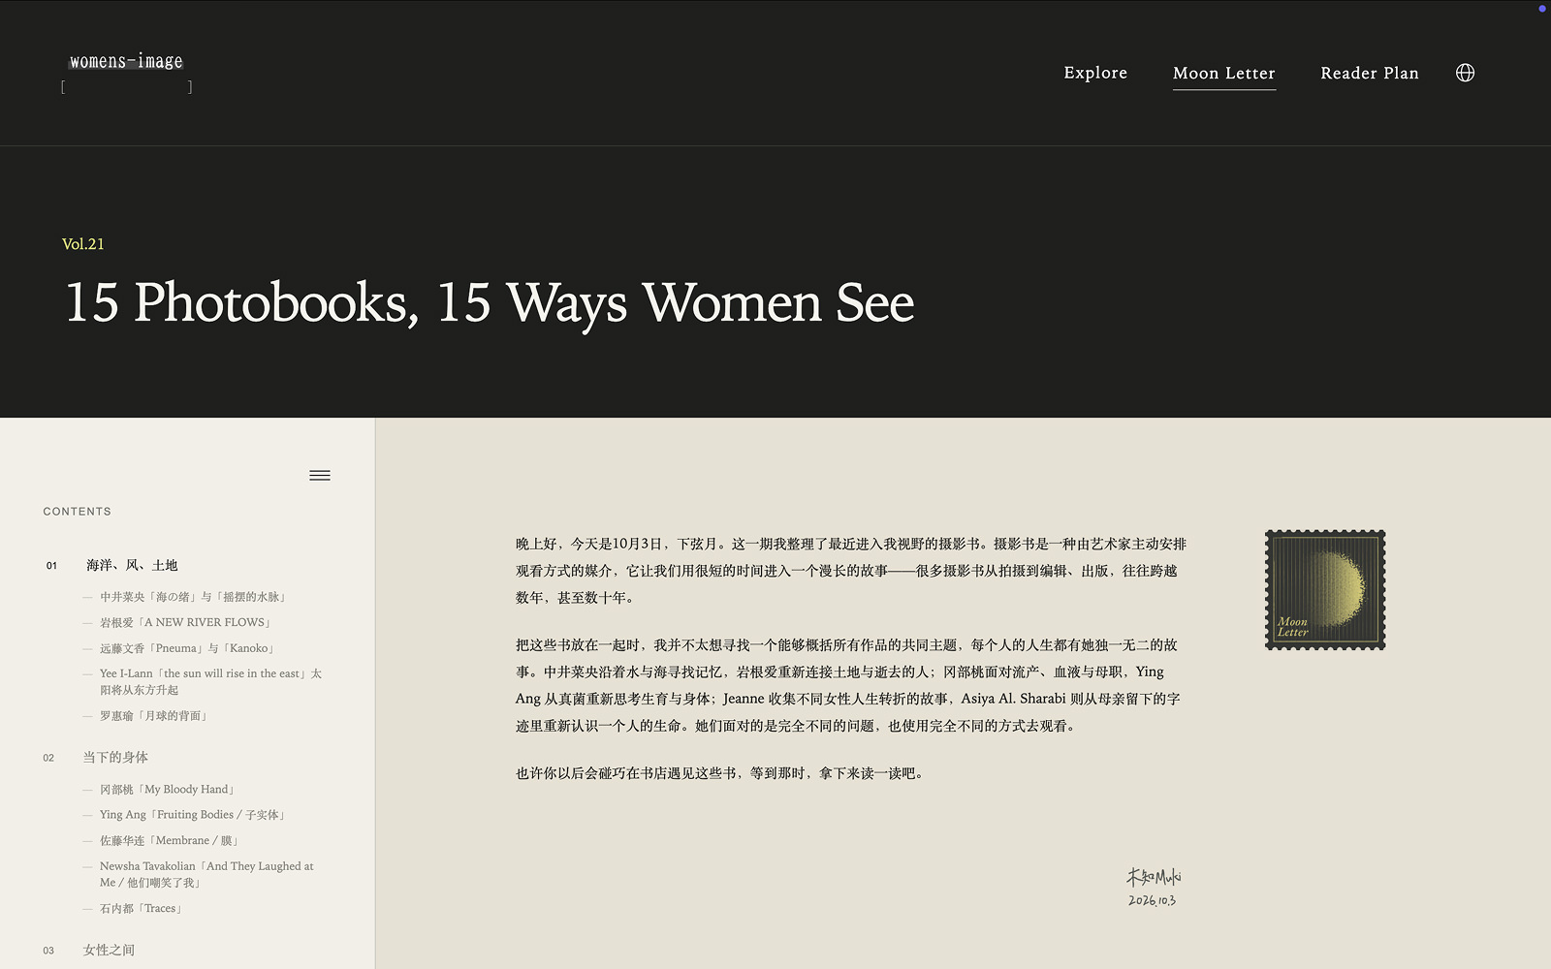1551x969 pixels.
Task: Click the 15 Photobooks headline
Action: coord(490,302)
